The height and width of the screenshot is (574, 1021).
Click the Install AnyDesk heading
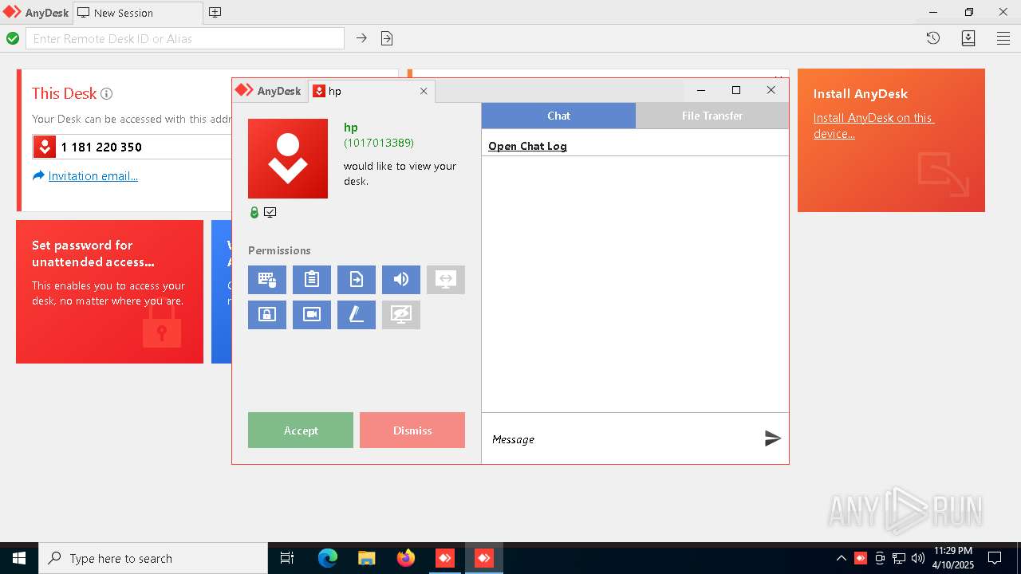pos(861,94)
